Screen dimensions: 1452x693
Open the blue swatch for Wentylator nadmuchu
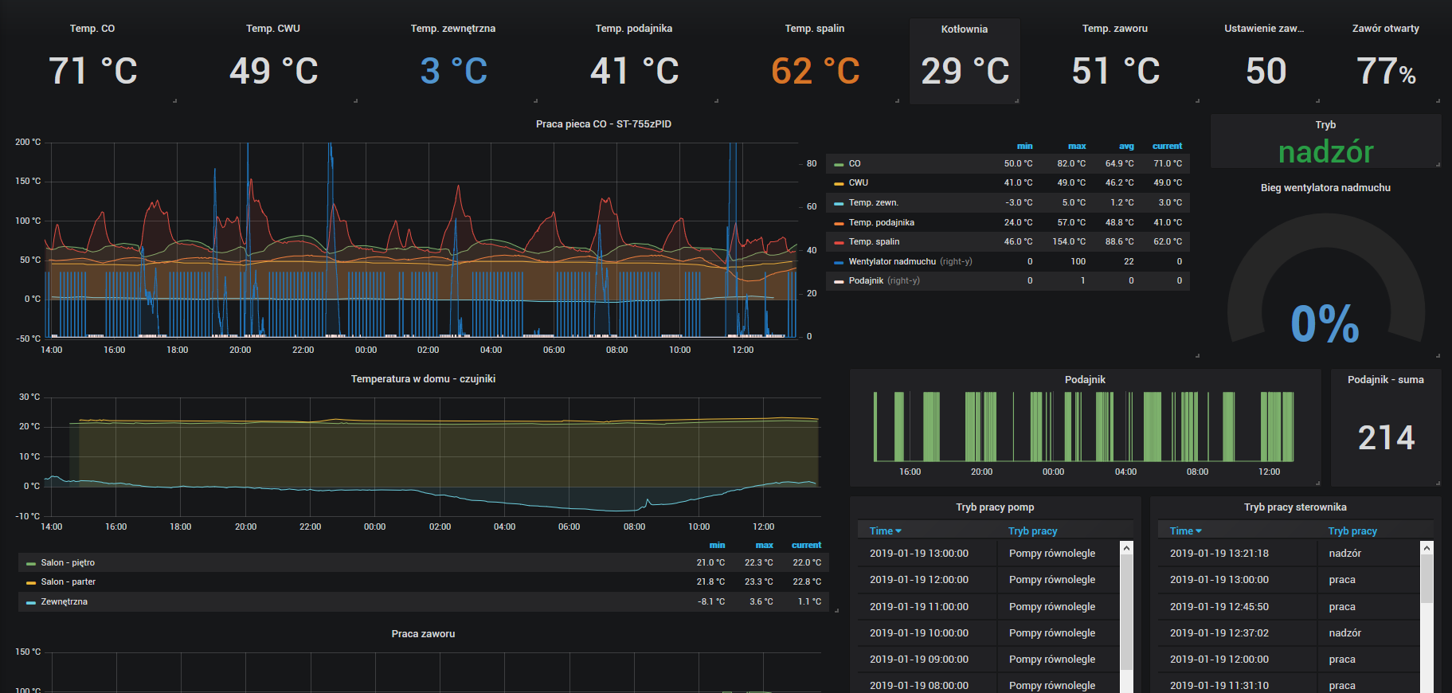838,262
